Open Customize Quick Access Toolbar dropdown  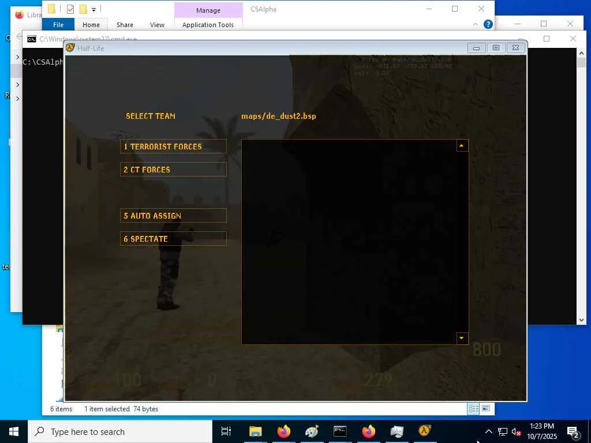coord(94,9)
